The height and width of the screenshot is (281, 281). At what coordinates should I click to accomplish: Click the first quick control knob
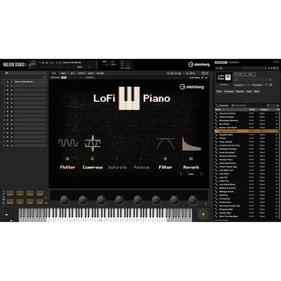64,200
